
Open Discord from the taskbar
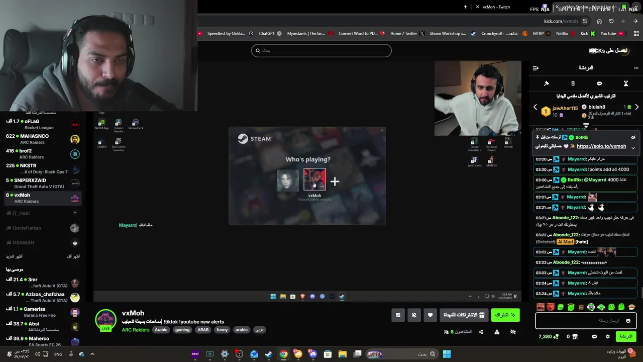(313, 354)
